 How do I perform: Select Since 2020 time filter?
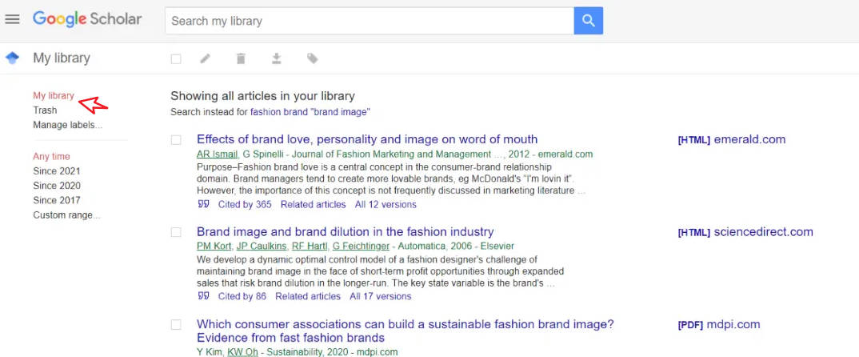[x=57, y=186]
